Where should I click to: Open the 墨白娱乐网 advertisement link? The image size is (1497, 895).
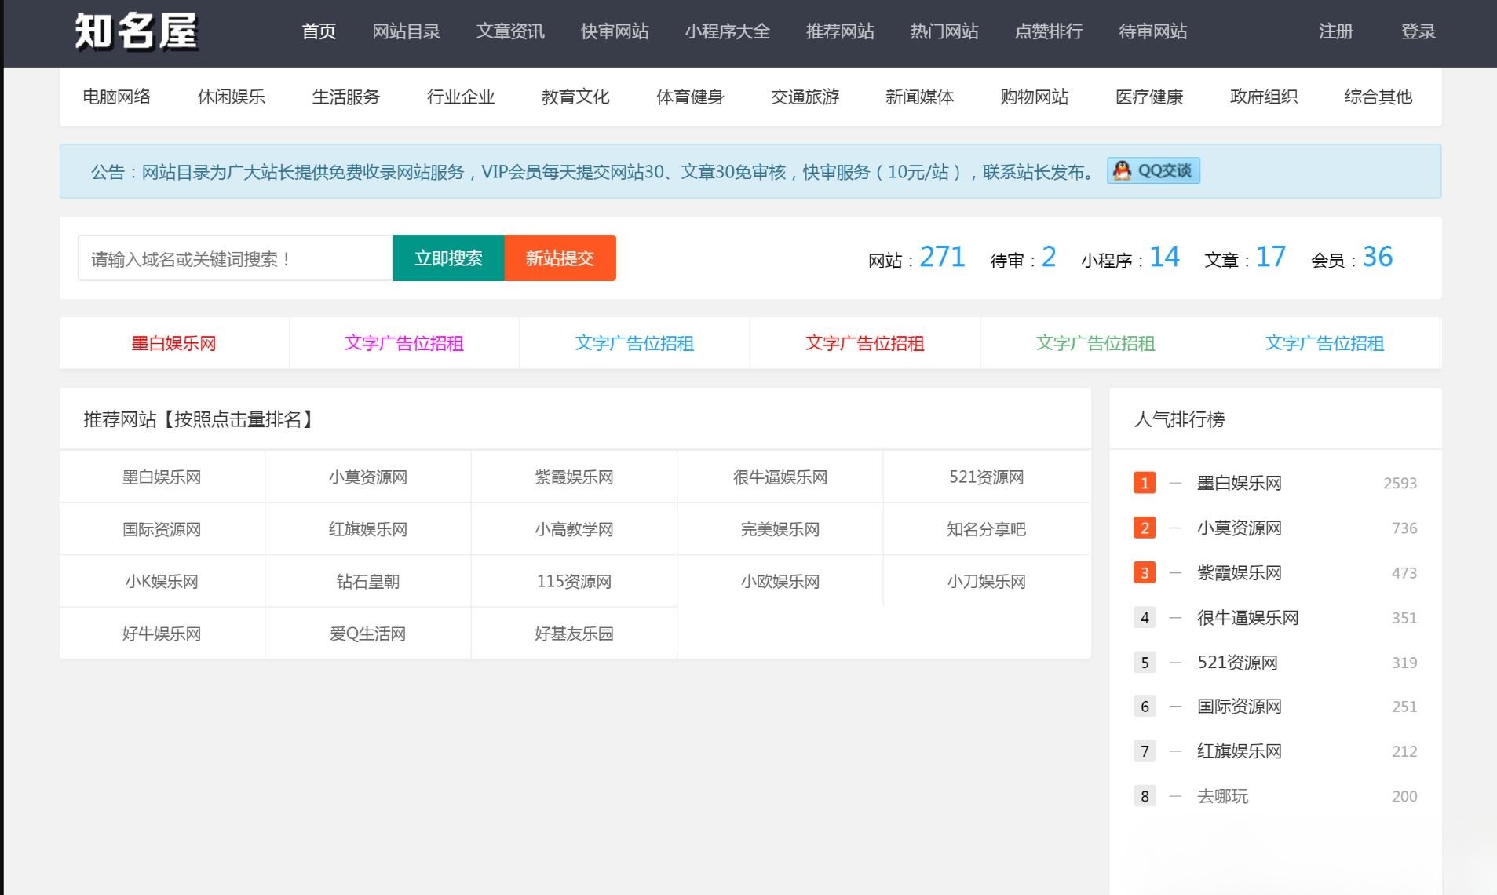(x=173, y=343)
